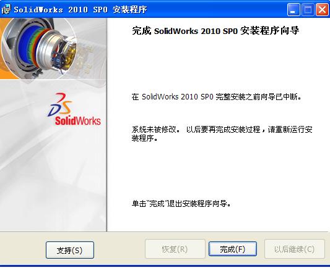Click the message saying 向导已中断
Viewport: 330px width, 268px height.
pos(217,97)
